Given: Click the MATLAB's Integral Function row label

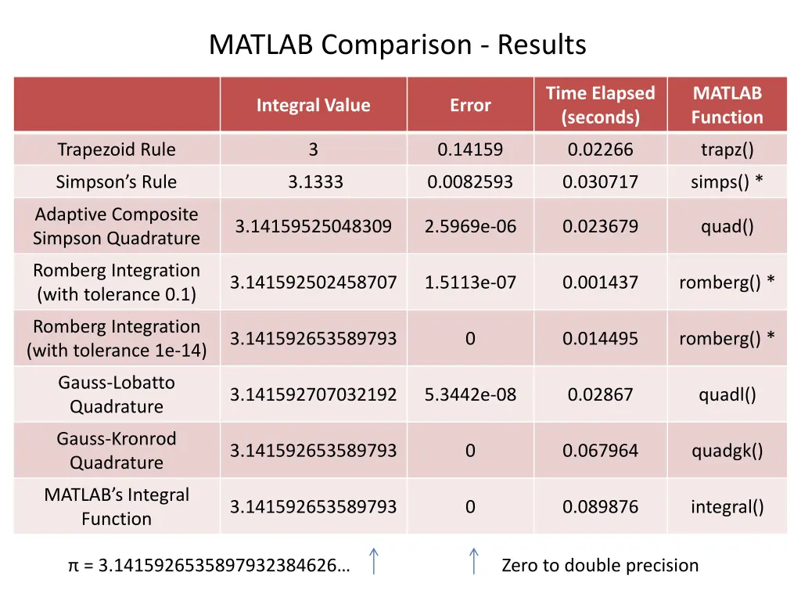Looking at the screenshot, I should (117, 506).
